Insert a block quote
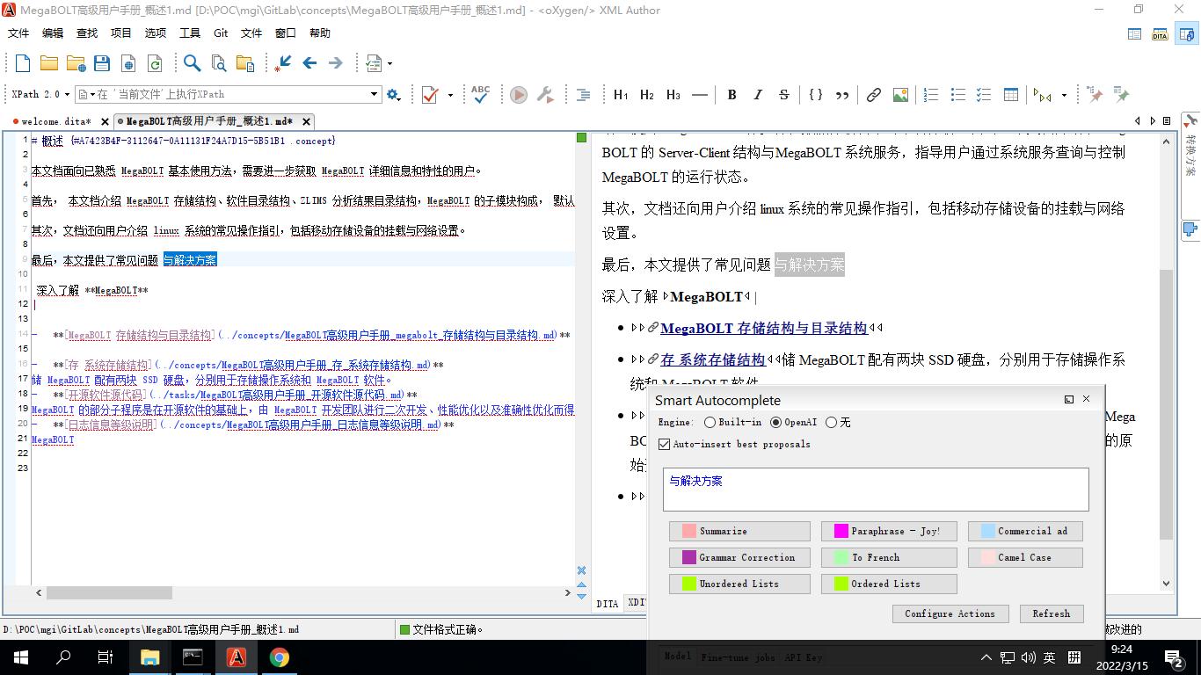The width and height of the screenshot is (1201, 675). pos(842,95)
